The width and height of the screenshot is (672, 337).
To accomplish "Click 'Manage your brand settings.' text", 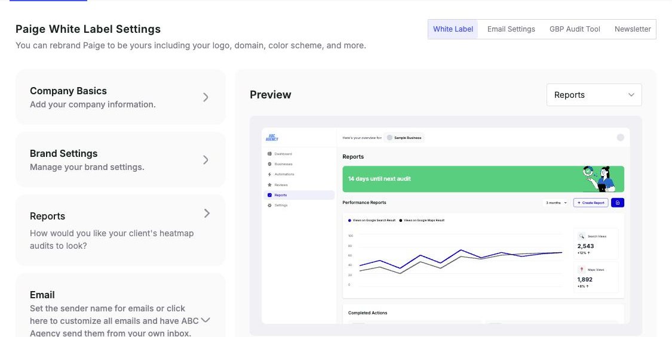I will tap(87, 167).
